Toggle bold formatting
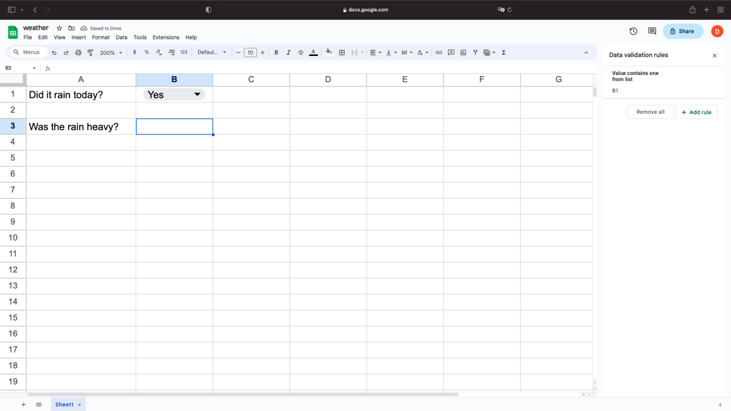The width and height of the screenshot is (731, 411). [276, 52]
